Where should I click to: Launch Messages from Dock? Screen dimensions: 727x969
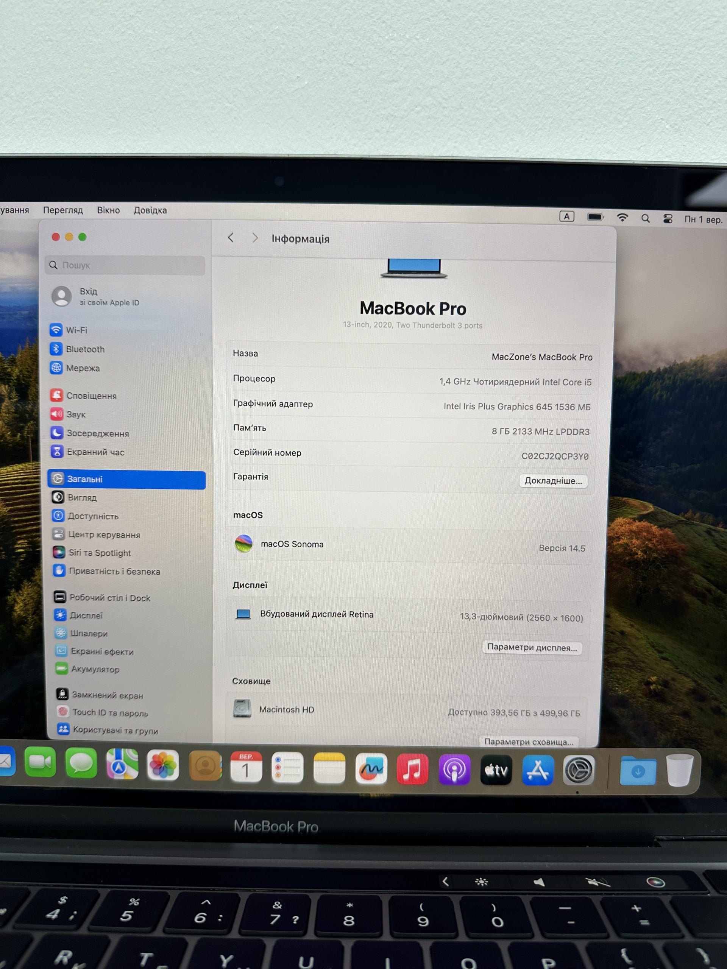click(81, 763)
